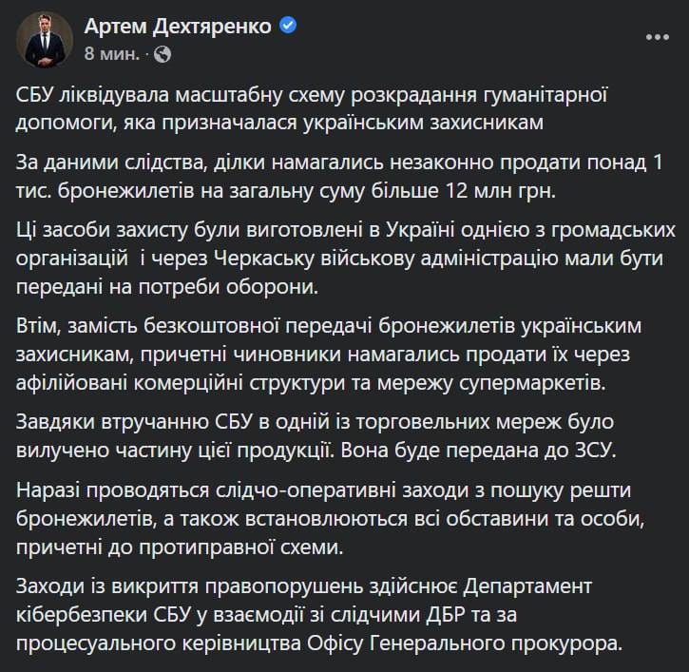689x672 pixels.
Task: Click the globe public-audience icon
Action: coord(163,54)
